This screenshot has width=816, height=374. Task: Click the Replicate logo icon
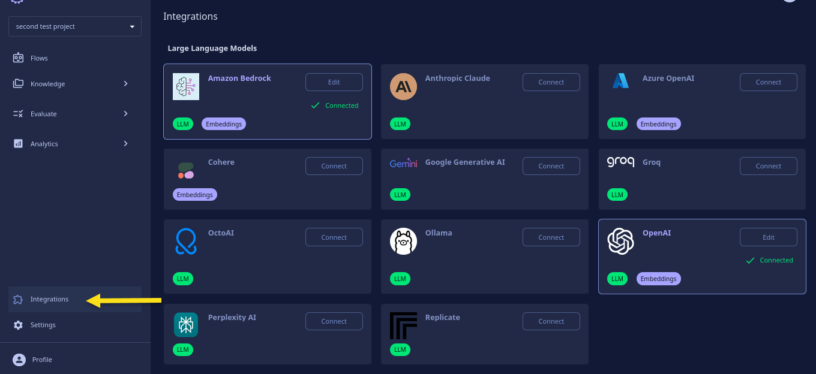(403, 325)
